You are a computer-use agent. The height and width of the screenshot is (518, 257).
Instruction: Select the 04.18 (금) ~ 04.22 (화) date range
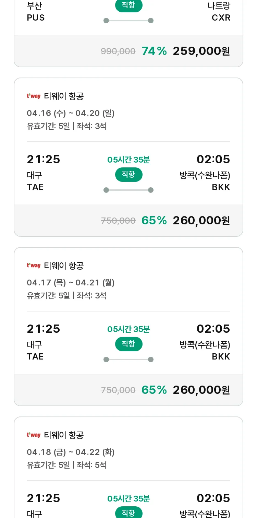71,452
